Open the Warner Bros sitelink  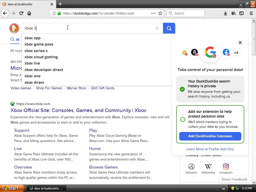coord(76,88)
